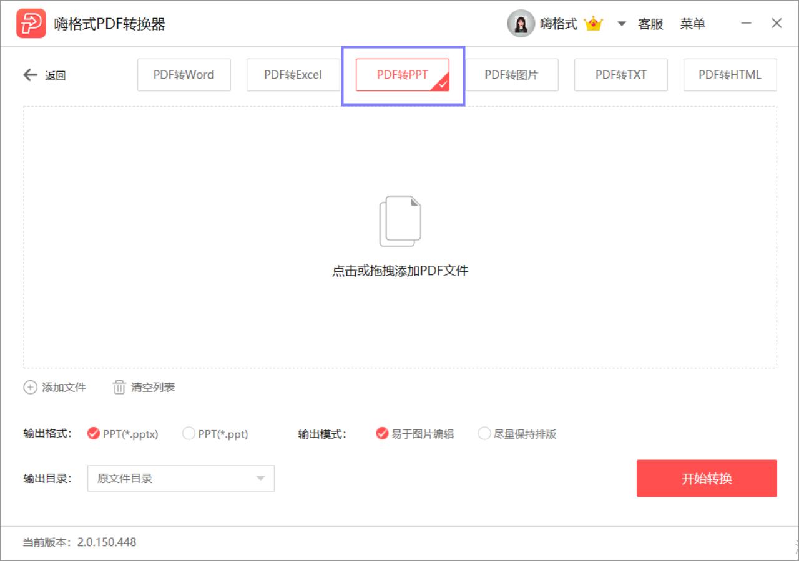
Task: Switch to the PDF转Word tab
Action: (184, 75)
